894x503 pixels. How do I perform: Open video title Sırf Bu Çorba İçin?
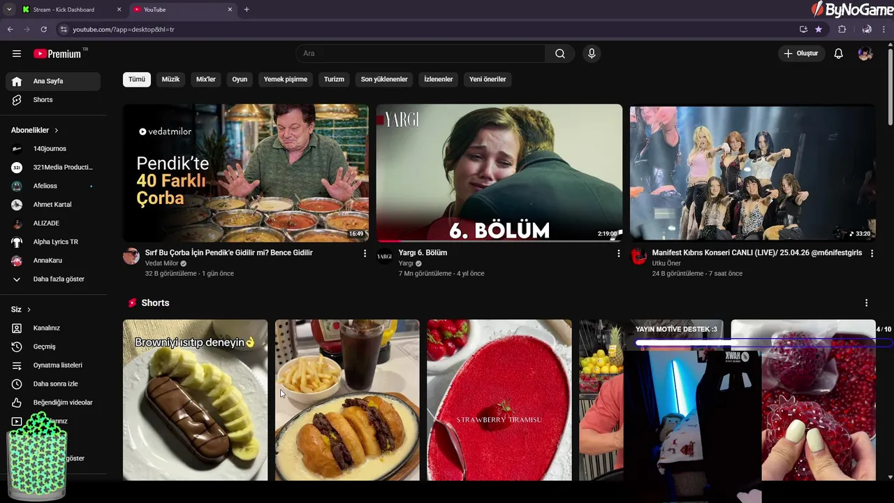click(x=229, y=253)
